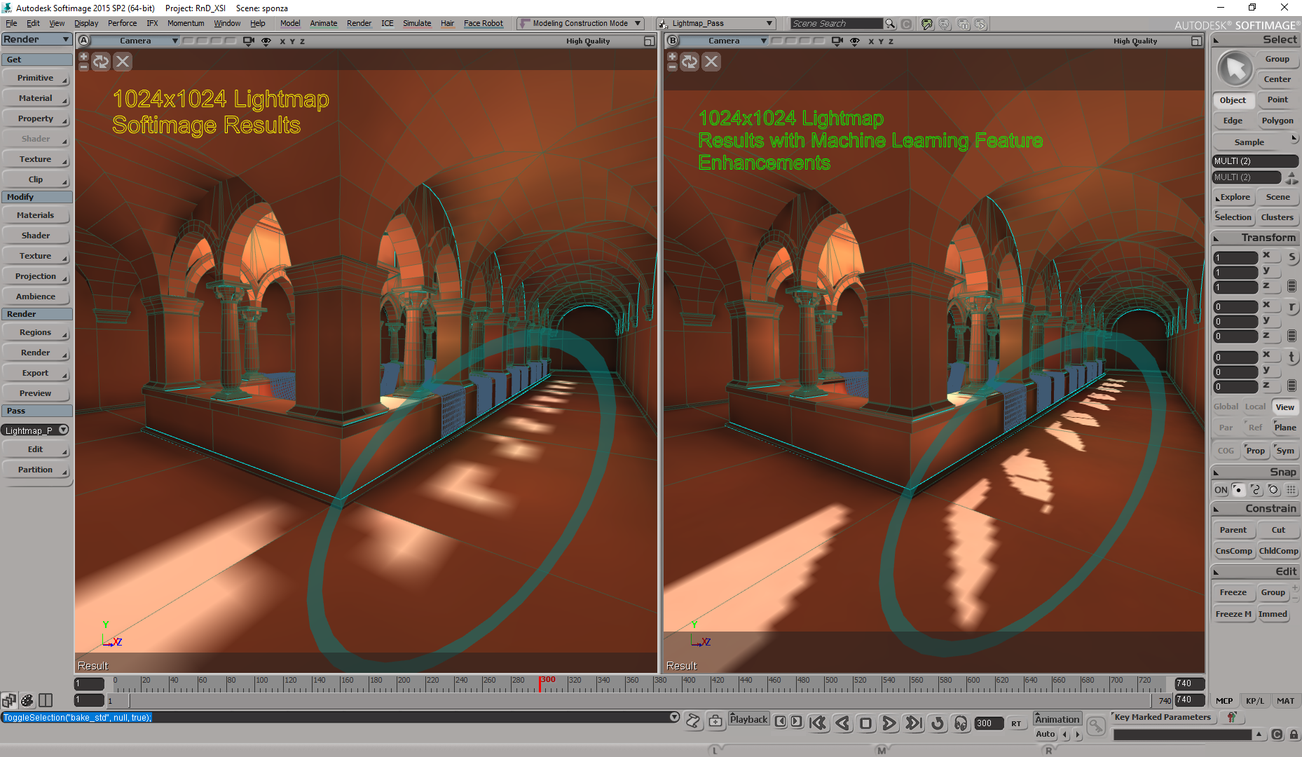Click the keyframe key icon
The image size is (1302, 757).
[x=1096, y=727]
